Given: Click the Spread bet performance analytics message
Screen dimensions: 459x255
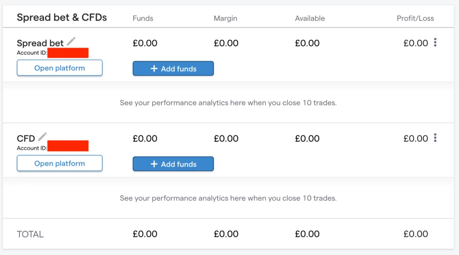Looking at the screenshot, I should [228, 102].
